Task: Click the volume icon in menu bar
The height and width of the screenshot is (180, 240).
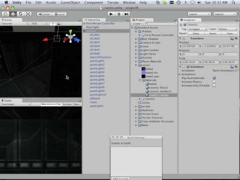Action: (x=199, y=2)
